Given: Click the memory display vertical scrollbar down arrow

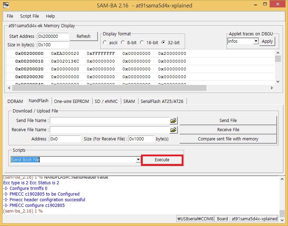Looking at the screenshot, I should (278, 81).
